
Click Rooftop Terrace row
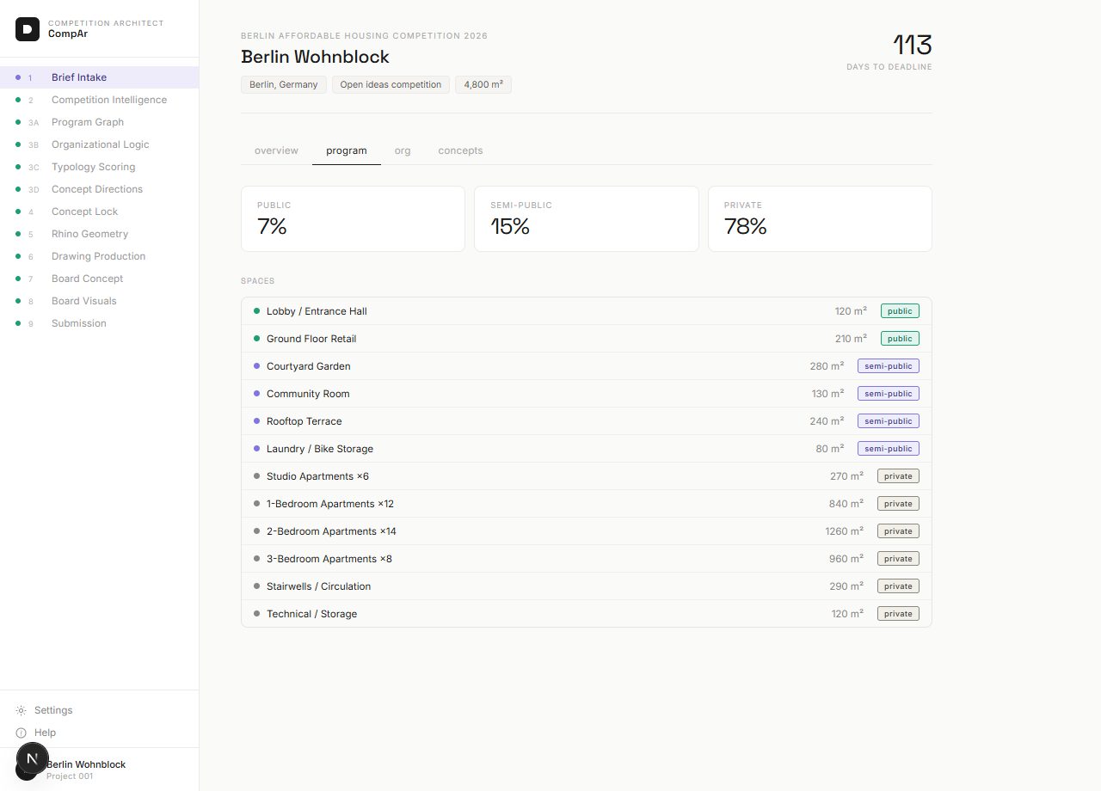587,421
